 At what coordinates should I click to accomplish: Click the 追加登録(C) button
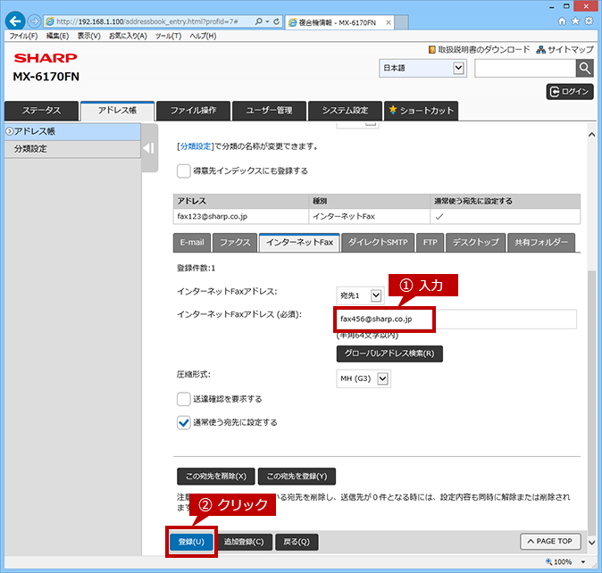pos(244,542)
